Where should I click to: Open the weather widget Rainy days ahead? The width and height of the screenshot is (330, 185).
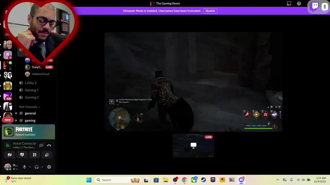click(x=18, y=180)
